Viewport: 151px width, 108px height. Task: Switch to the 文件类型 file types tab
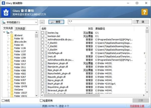pyautogui.click(x=20, y=28)
